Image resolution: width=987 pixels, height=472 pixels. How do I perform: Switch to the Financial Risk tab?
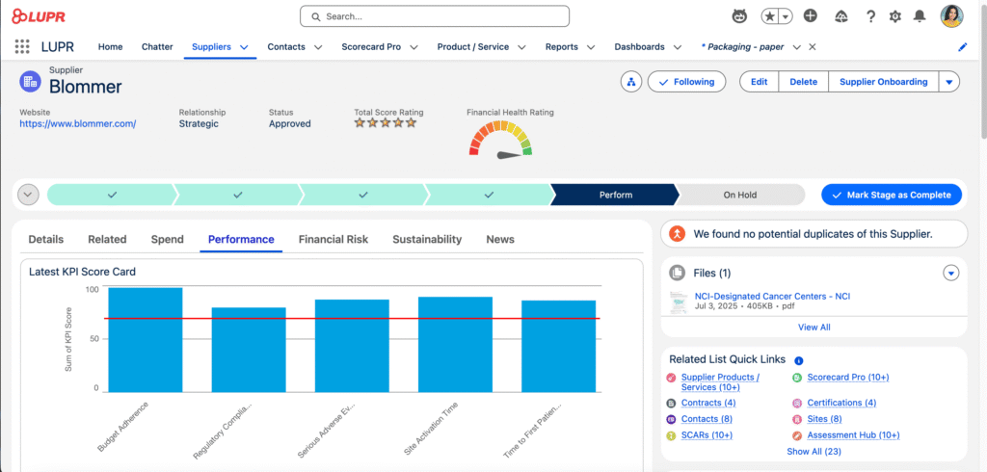pos(333,239)
